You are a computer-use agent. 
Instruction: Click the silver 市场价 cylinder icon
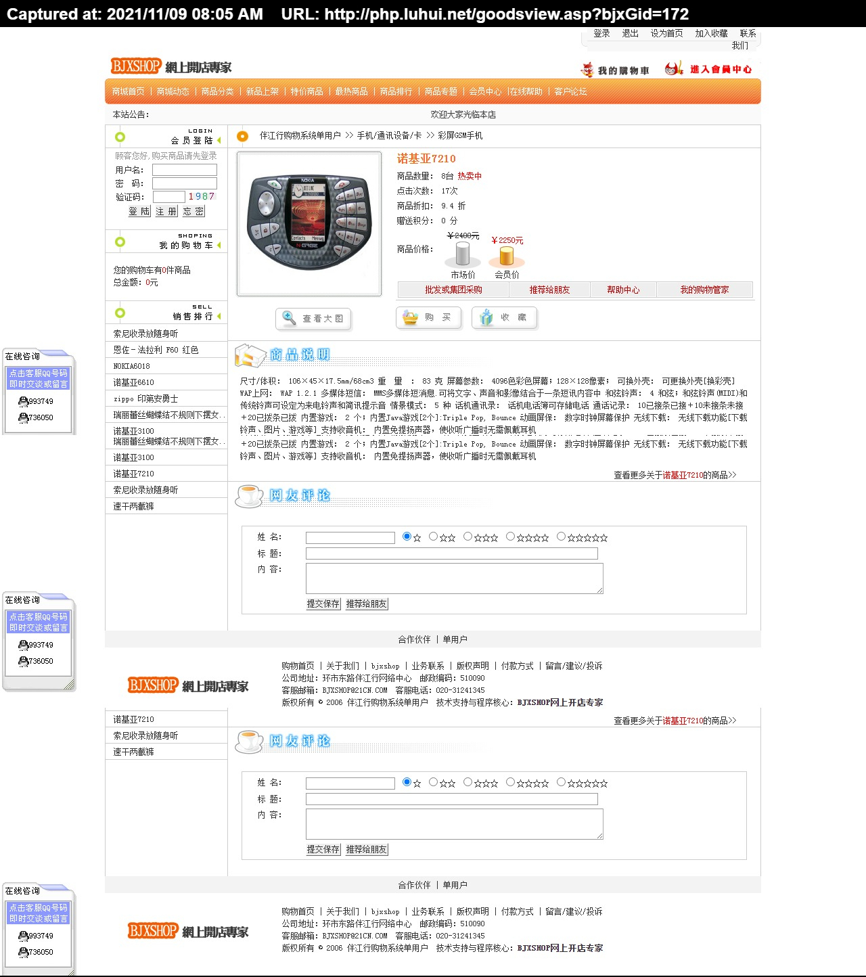coord(463,254)
